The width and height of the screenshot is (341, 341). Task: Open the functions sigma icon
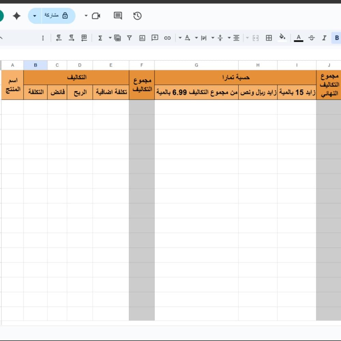pyautogui.click(x=100, y=38)
